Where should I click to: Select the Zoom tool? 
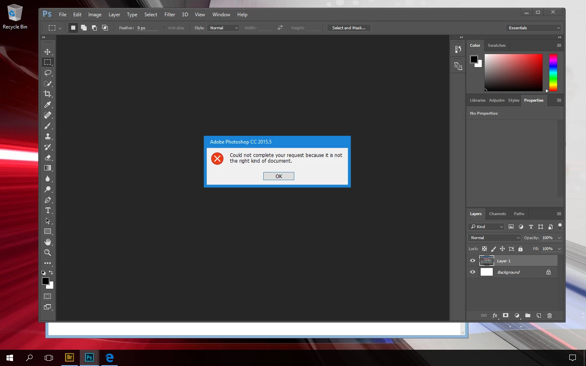(48, 253)
